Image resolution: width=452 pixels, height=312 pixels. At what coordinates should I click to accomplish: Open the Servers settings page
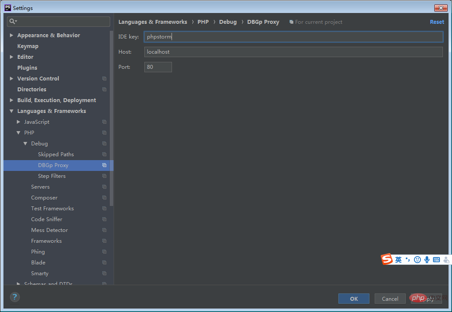point(40,187)
